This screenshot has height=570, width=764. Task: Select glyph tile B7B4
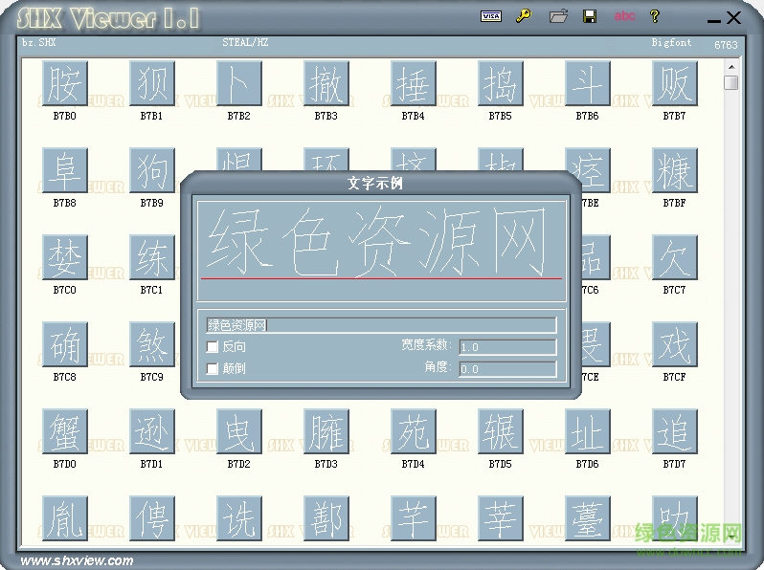(414, 83)
